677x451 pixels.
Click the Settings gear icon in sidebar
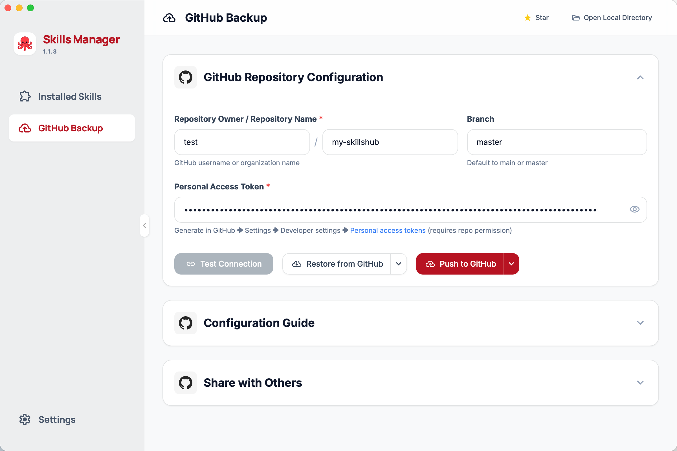point(25,420)
